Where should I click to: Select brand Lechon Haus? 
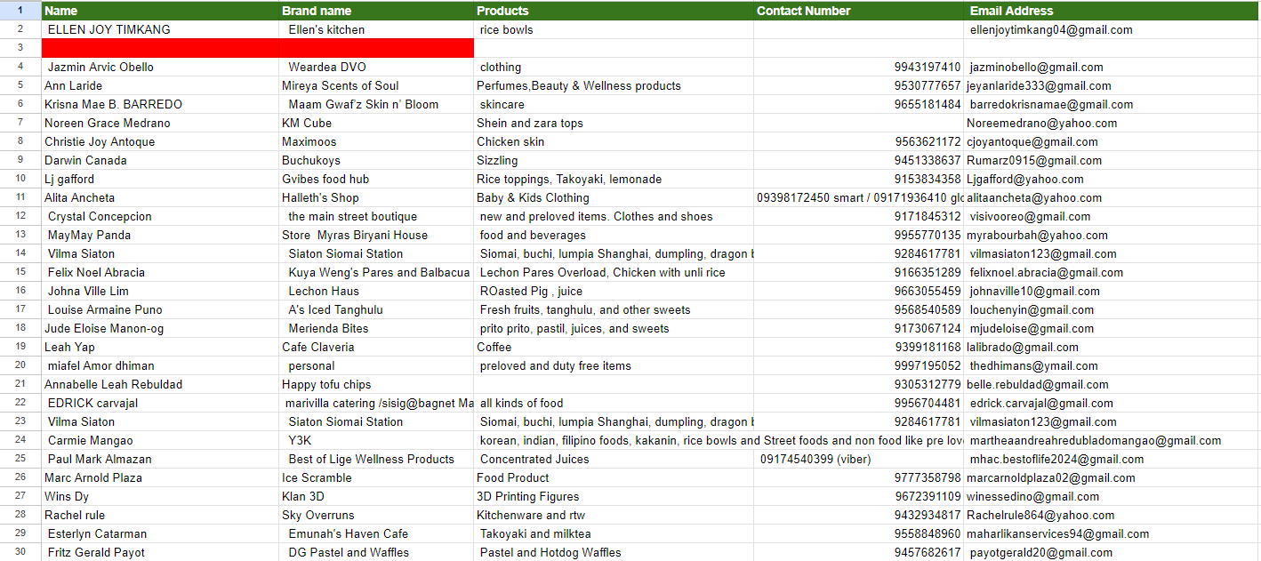(x=376, y=291)
